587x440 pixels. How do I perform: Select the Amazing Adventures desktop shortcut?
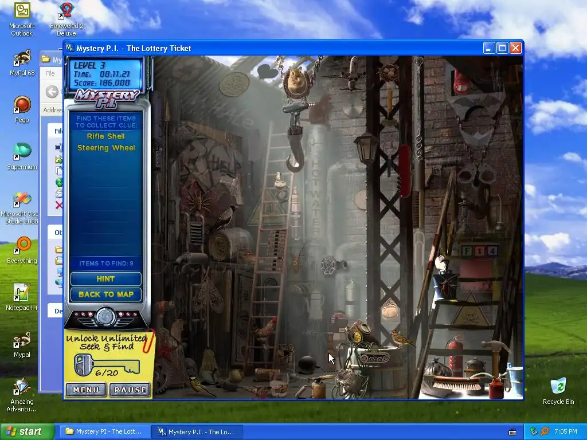pos(22,395)
